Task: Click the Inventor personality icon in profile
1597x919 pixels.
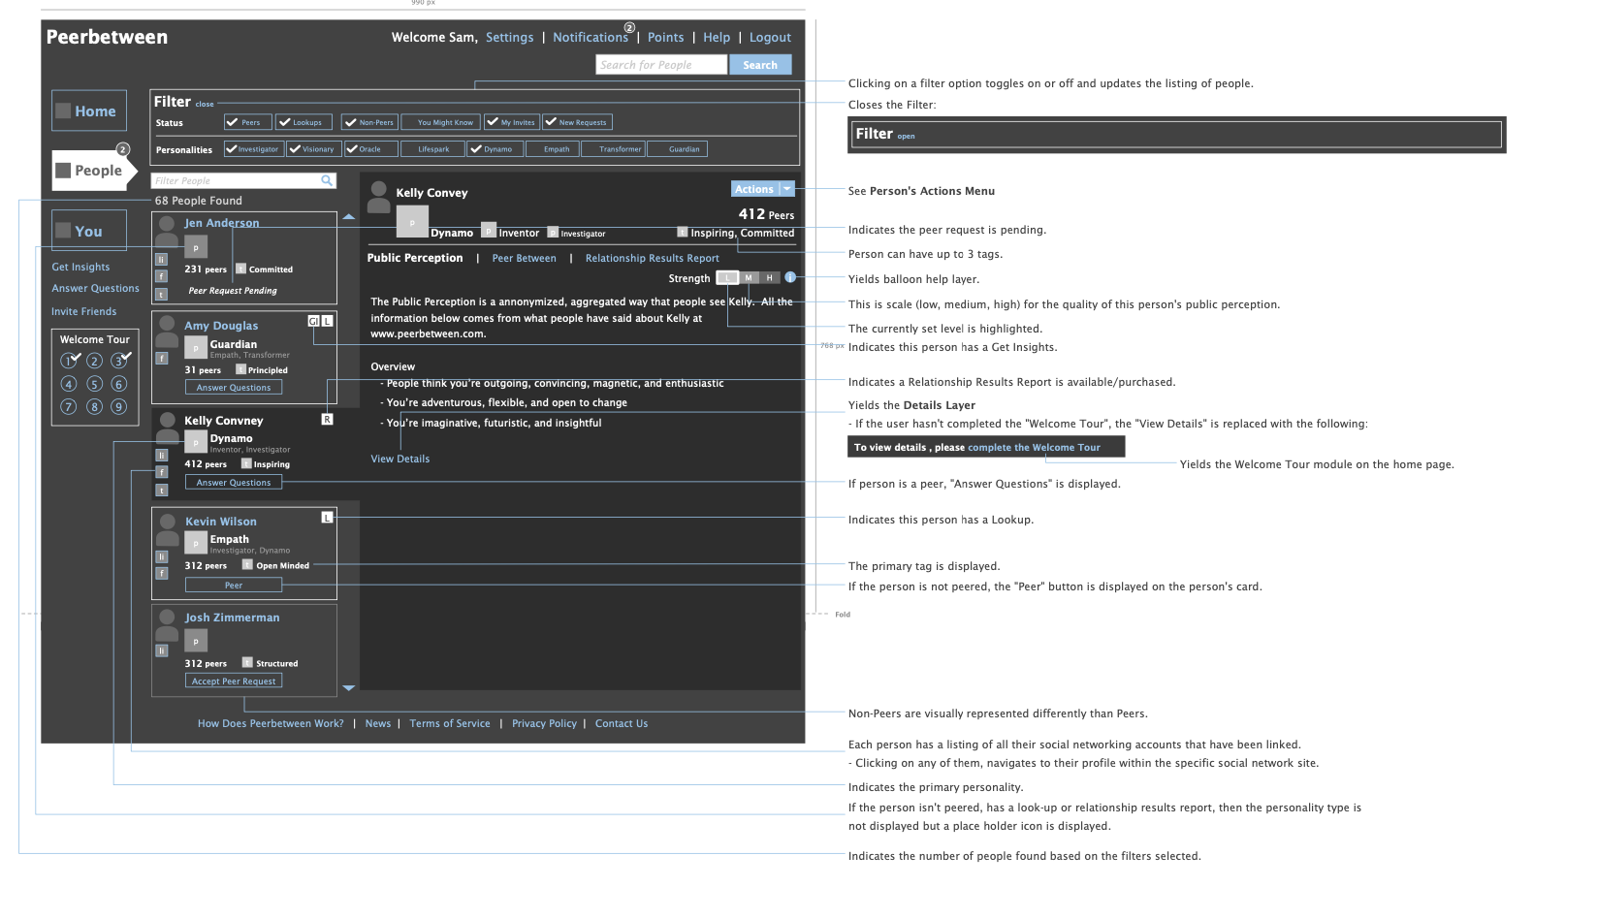Action: pyautogui.click(x=489, y=231)
